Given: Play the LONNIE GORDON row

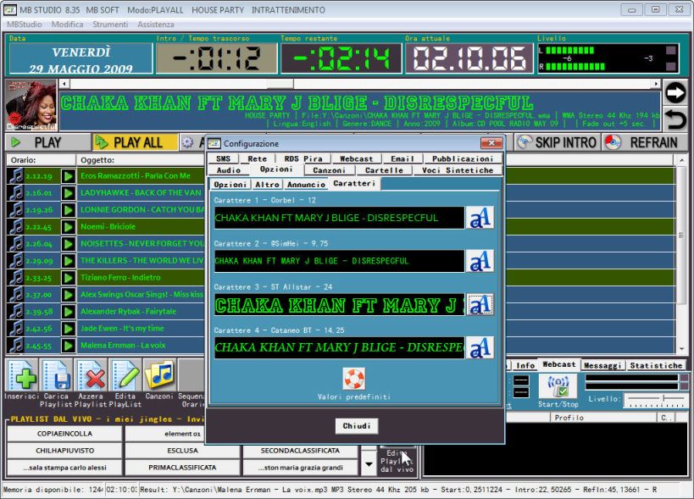Looking at the screenshot, I should [x=68, y=210].
